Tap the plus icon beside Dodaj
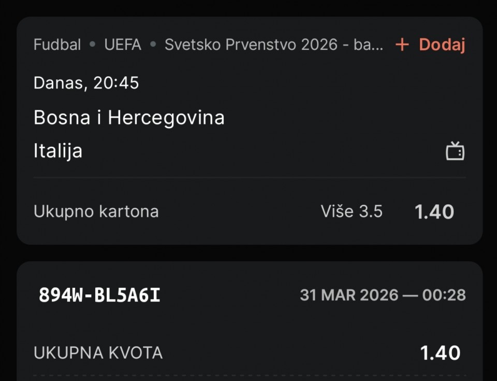The height and width of the screenshot is (381, 497). pyautogui.click(x=402, y=45)
